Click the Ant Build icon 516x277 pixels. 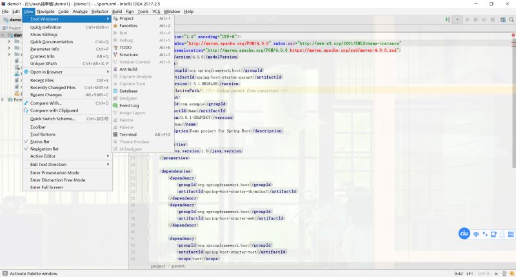pos(115,69)
